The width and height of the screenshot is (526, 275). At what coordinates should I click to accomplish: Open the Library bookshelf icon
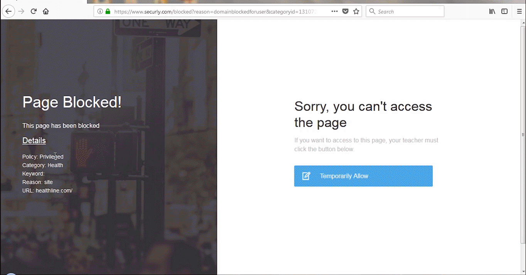(x=492, y=12)
